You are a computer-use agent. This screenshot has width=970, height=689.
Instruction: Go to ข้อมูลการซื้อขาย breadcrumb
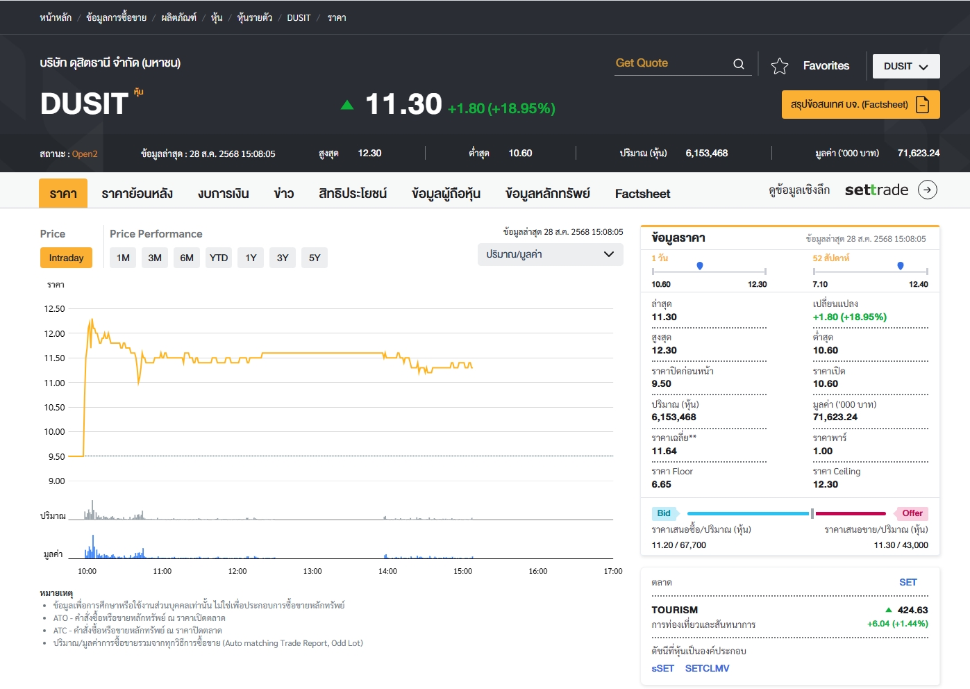point(116,17)
